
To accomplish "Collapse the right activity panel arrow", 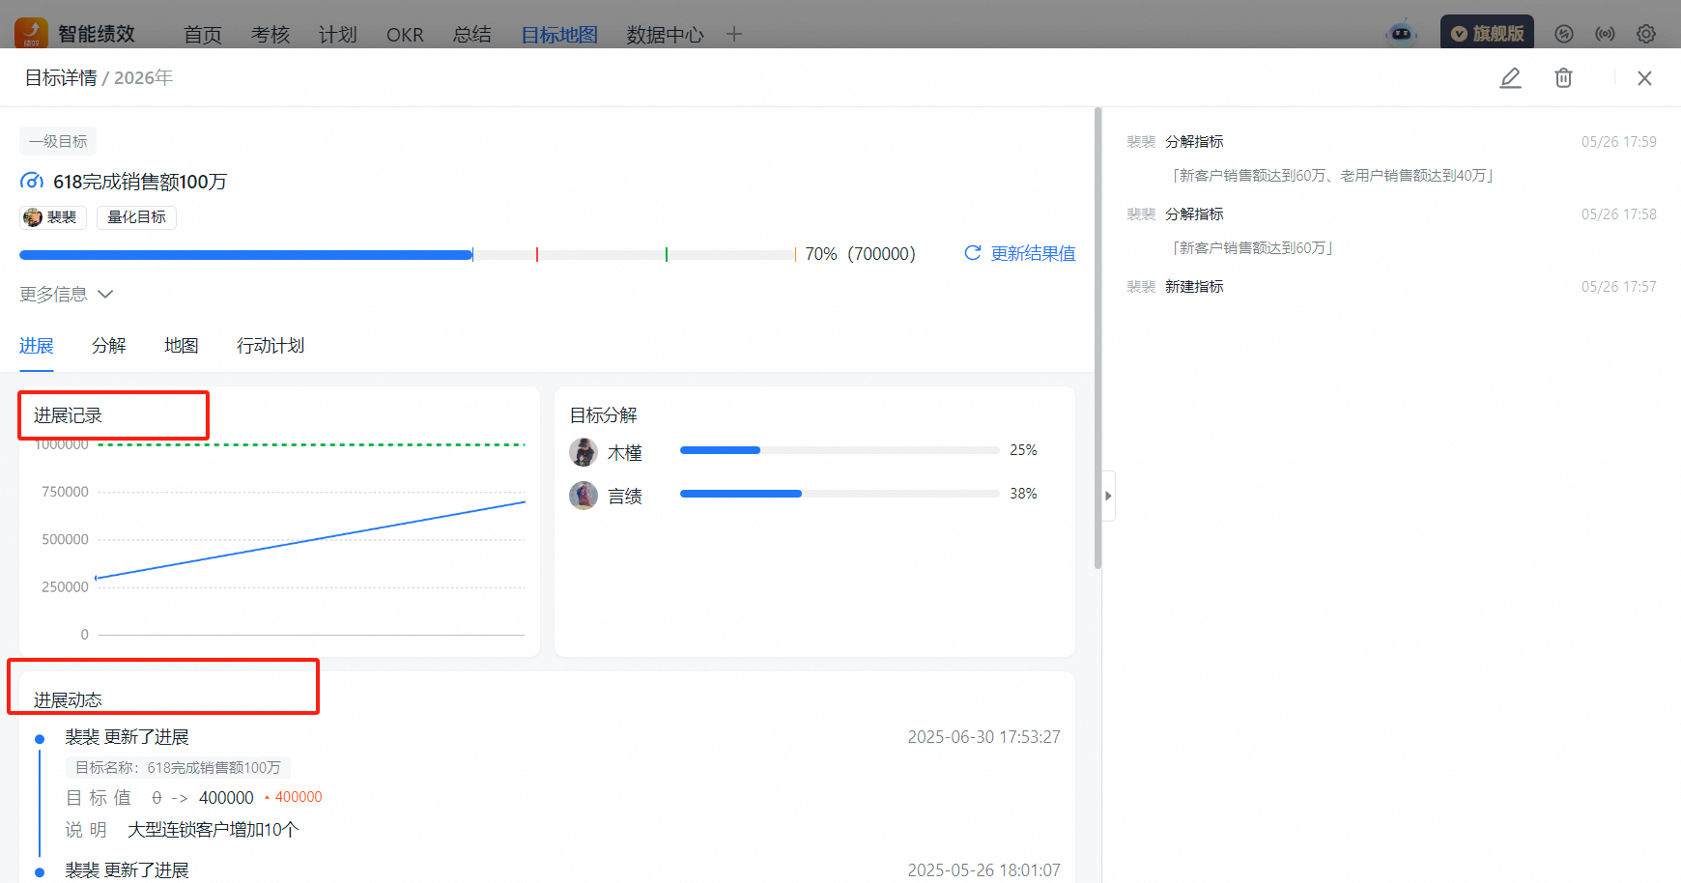I will (1108, 496).
